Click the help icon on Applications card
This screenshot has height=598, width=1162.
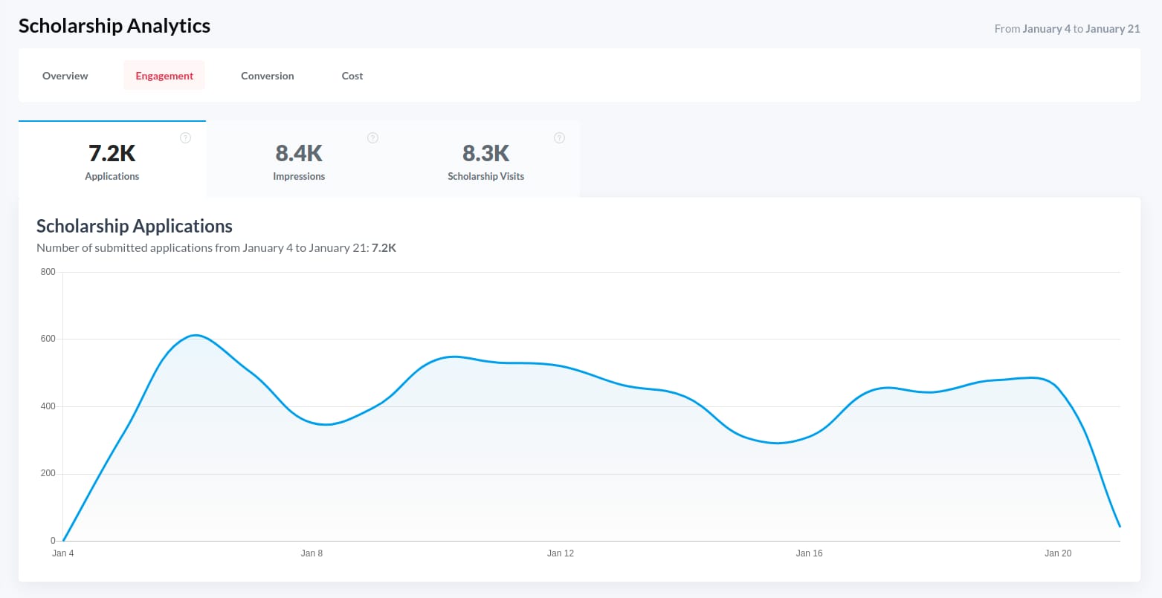186,137
